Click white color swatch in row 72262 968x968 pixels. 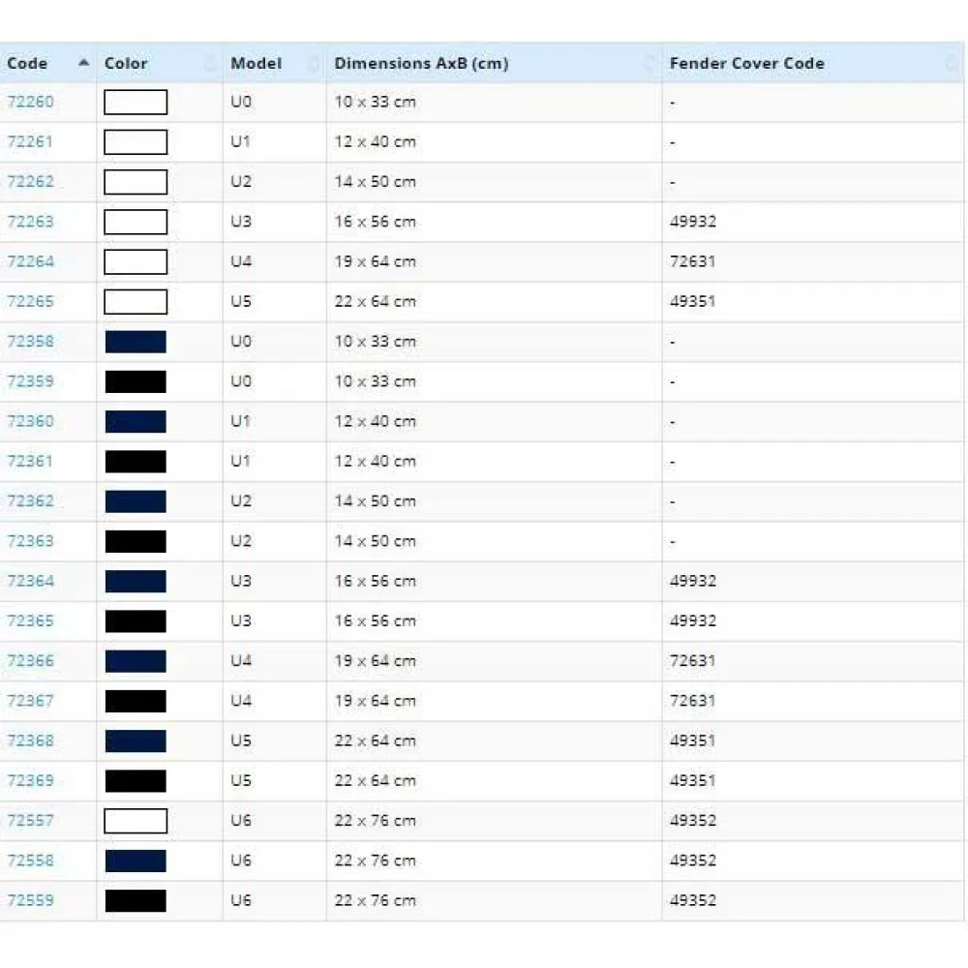pyautogui.click(x=136, y=182)
